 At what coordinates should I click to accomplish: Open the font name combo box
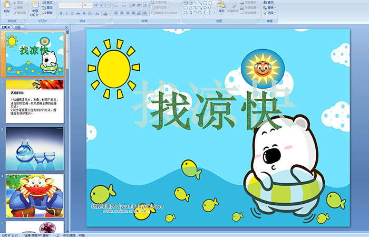coord(70,5)
